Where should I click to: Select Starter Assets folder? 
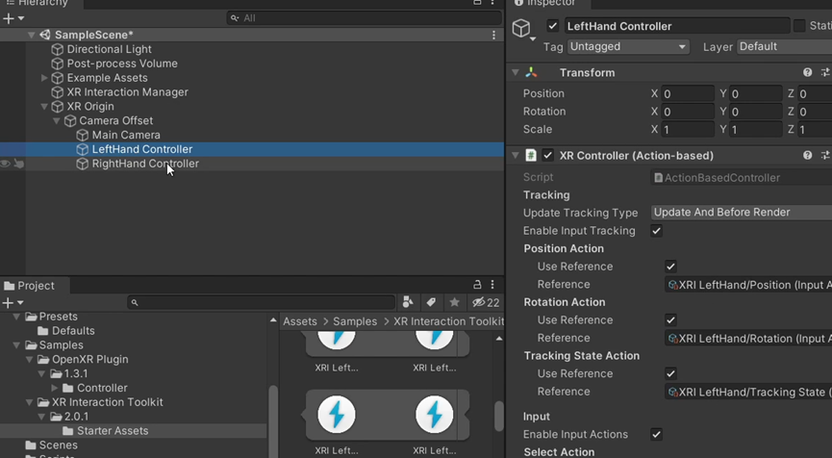click(113, 431)
